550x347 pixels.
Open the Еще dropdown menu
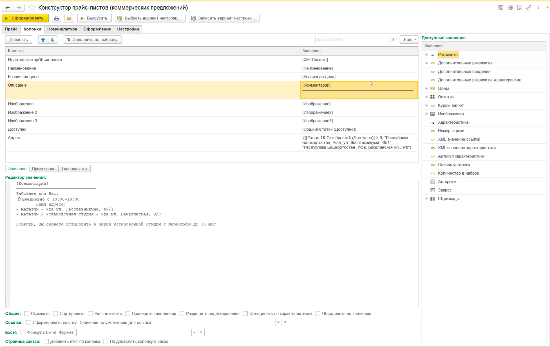click(x=409, y=40)
